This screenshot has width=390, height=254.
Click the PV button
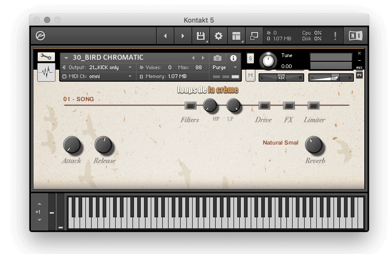[360, 75]
